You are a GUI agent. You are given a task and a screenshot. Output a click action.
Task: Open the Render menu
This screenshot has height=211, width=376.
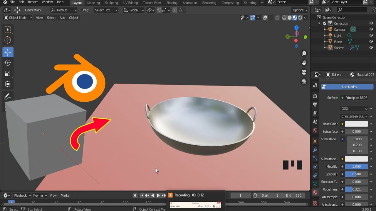point(33,2)
